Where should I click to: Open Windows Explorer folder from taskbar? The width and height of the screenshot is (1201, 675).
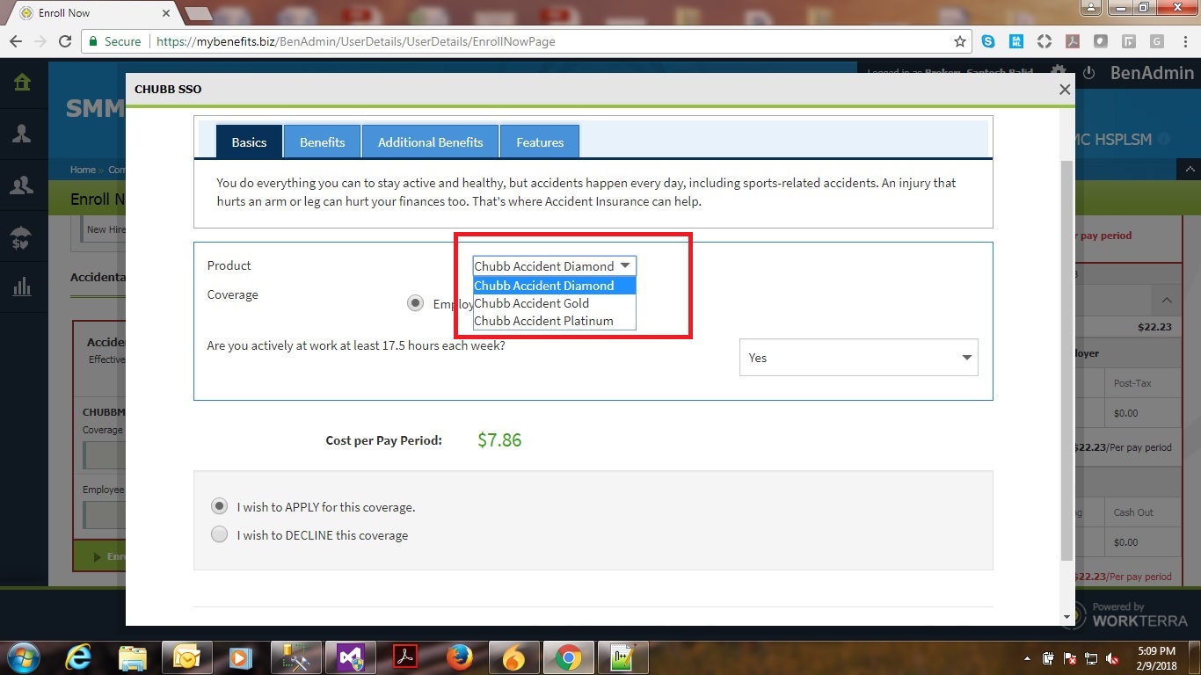[133, 657]
